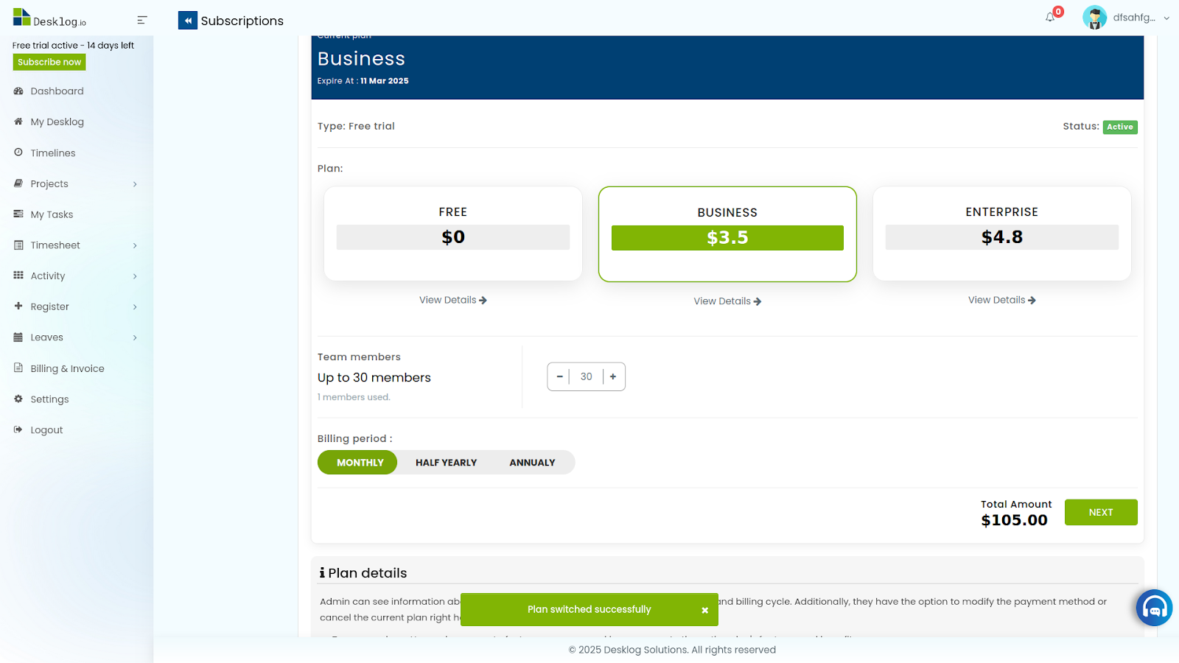Viewport: 1179px width, 663px height.
Task: Open My Tasks page
Action: click(x=52, y=214)
